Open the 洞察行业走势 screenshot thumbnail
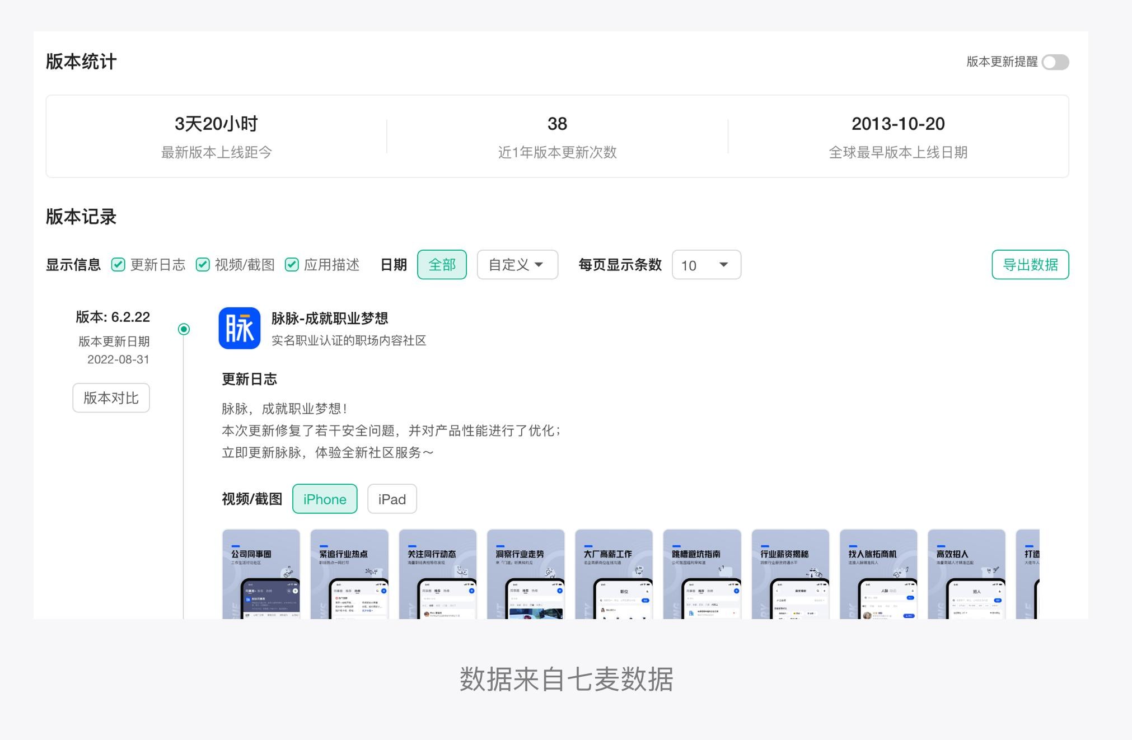1132x740 pixels. coord(526,574)
